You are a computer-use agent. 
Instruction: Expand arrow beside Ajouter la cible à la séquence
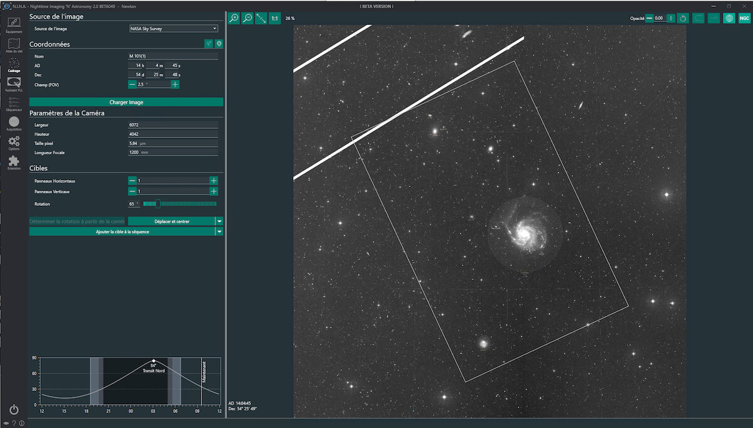219,232
